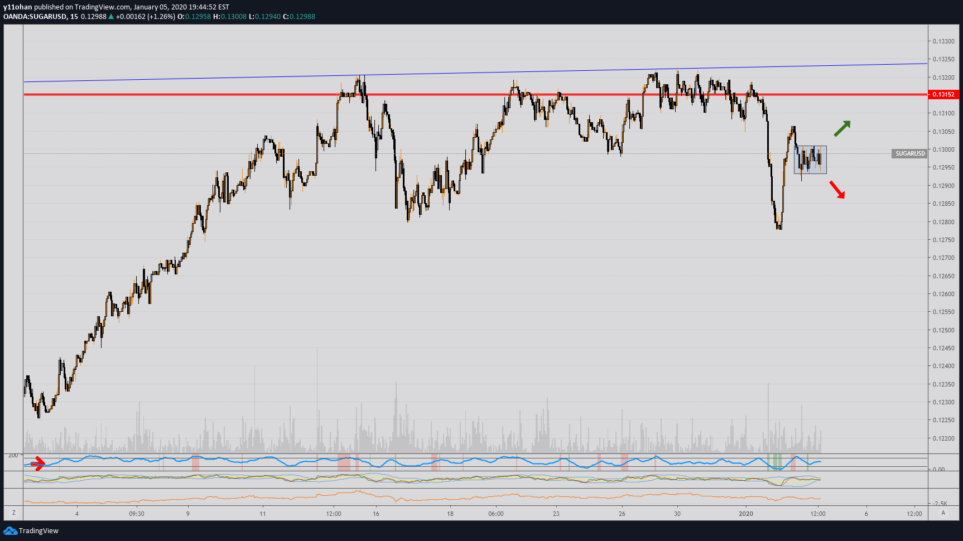Click the TradingView cloud logo icon
This screenshot has height=541, width=963.
(10, 530)
